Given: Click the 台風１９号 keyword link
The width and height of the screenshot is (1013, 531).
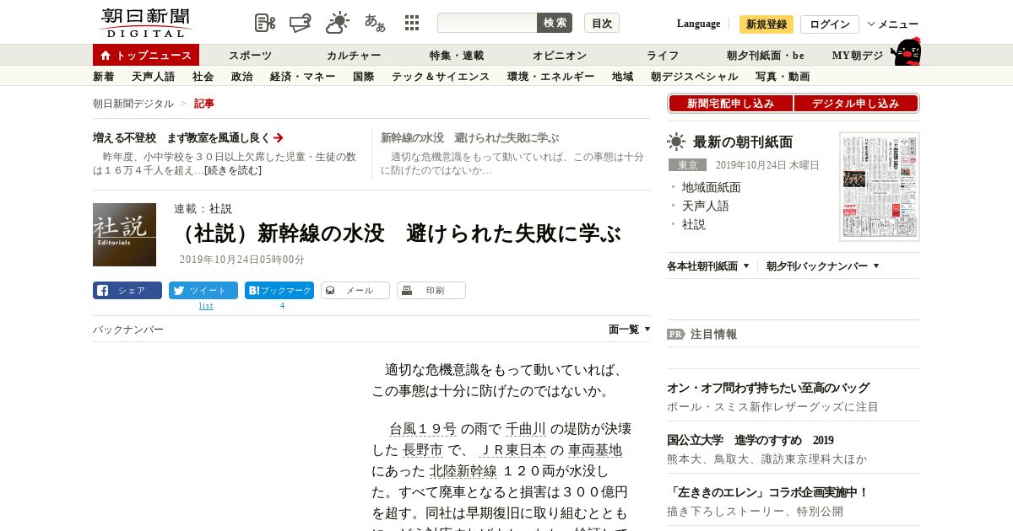Looking at the screenshot, I should 423,428.
